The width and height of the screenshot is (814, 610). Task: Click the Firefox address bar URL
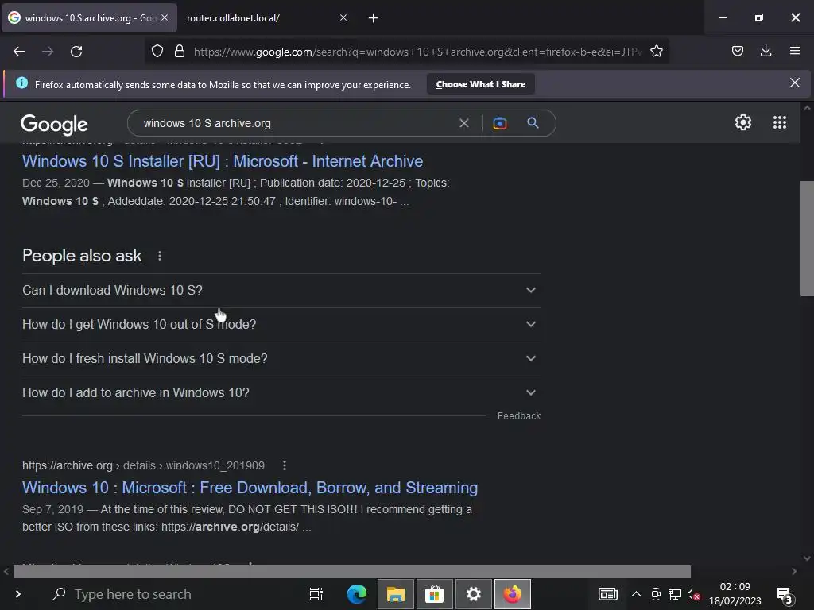[418, 52]
